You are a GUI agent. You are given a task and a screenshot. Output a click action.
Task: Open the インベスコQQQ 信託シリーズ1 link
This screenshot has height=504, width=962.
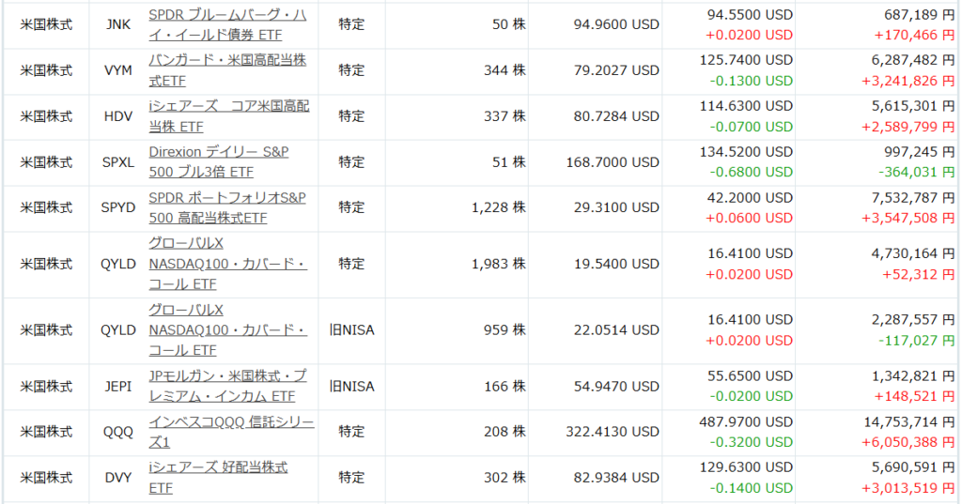[x=231, y=432]
